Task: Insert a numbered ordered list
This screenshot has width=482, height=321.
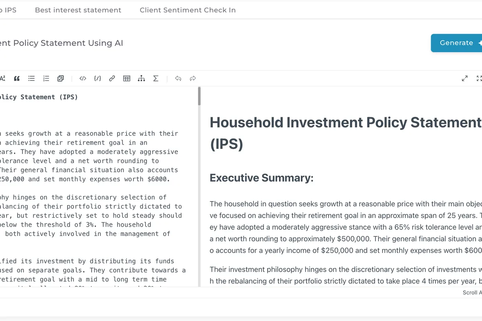Action: coord(46,79)
